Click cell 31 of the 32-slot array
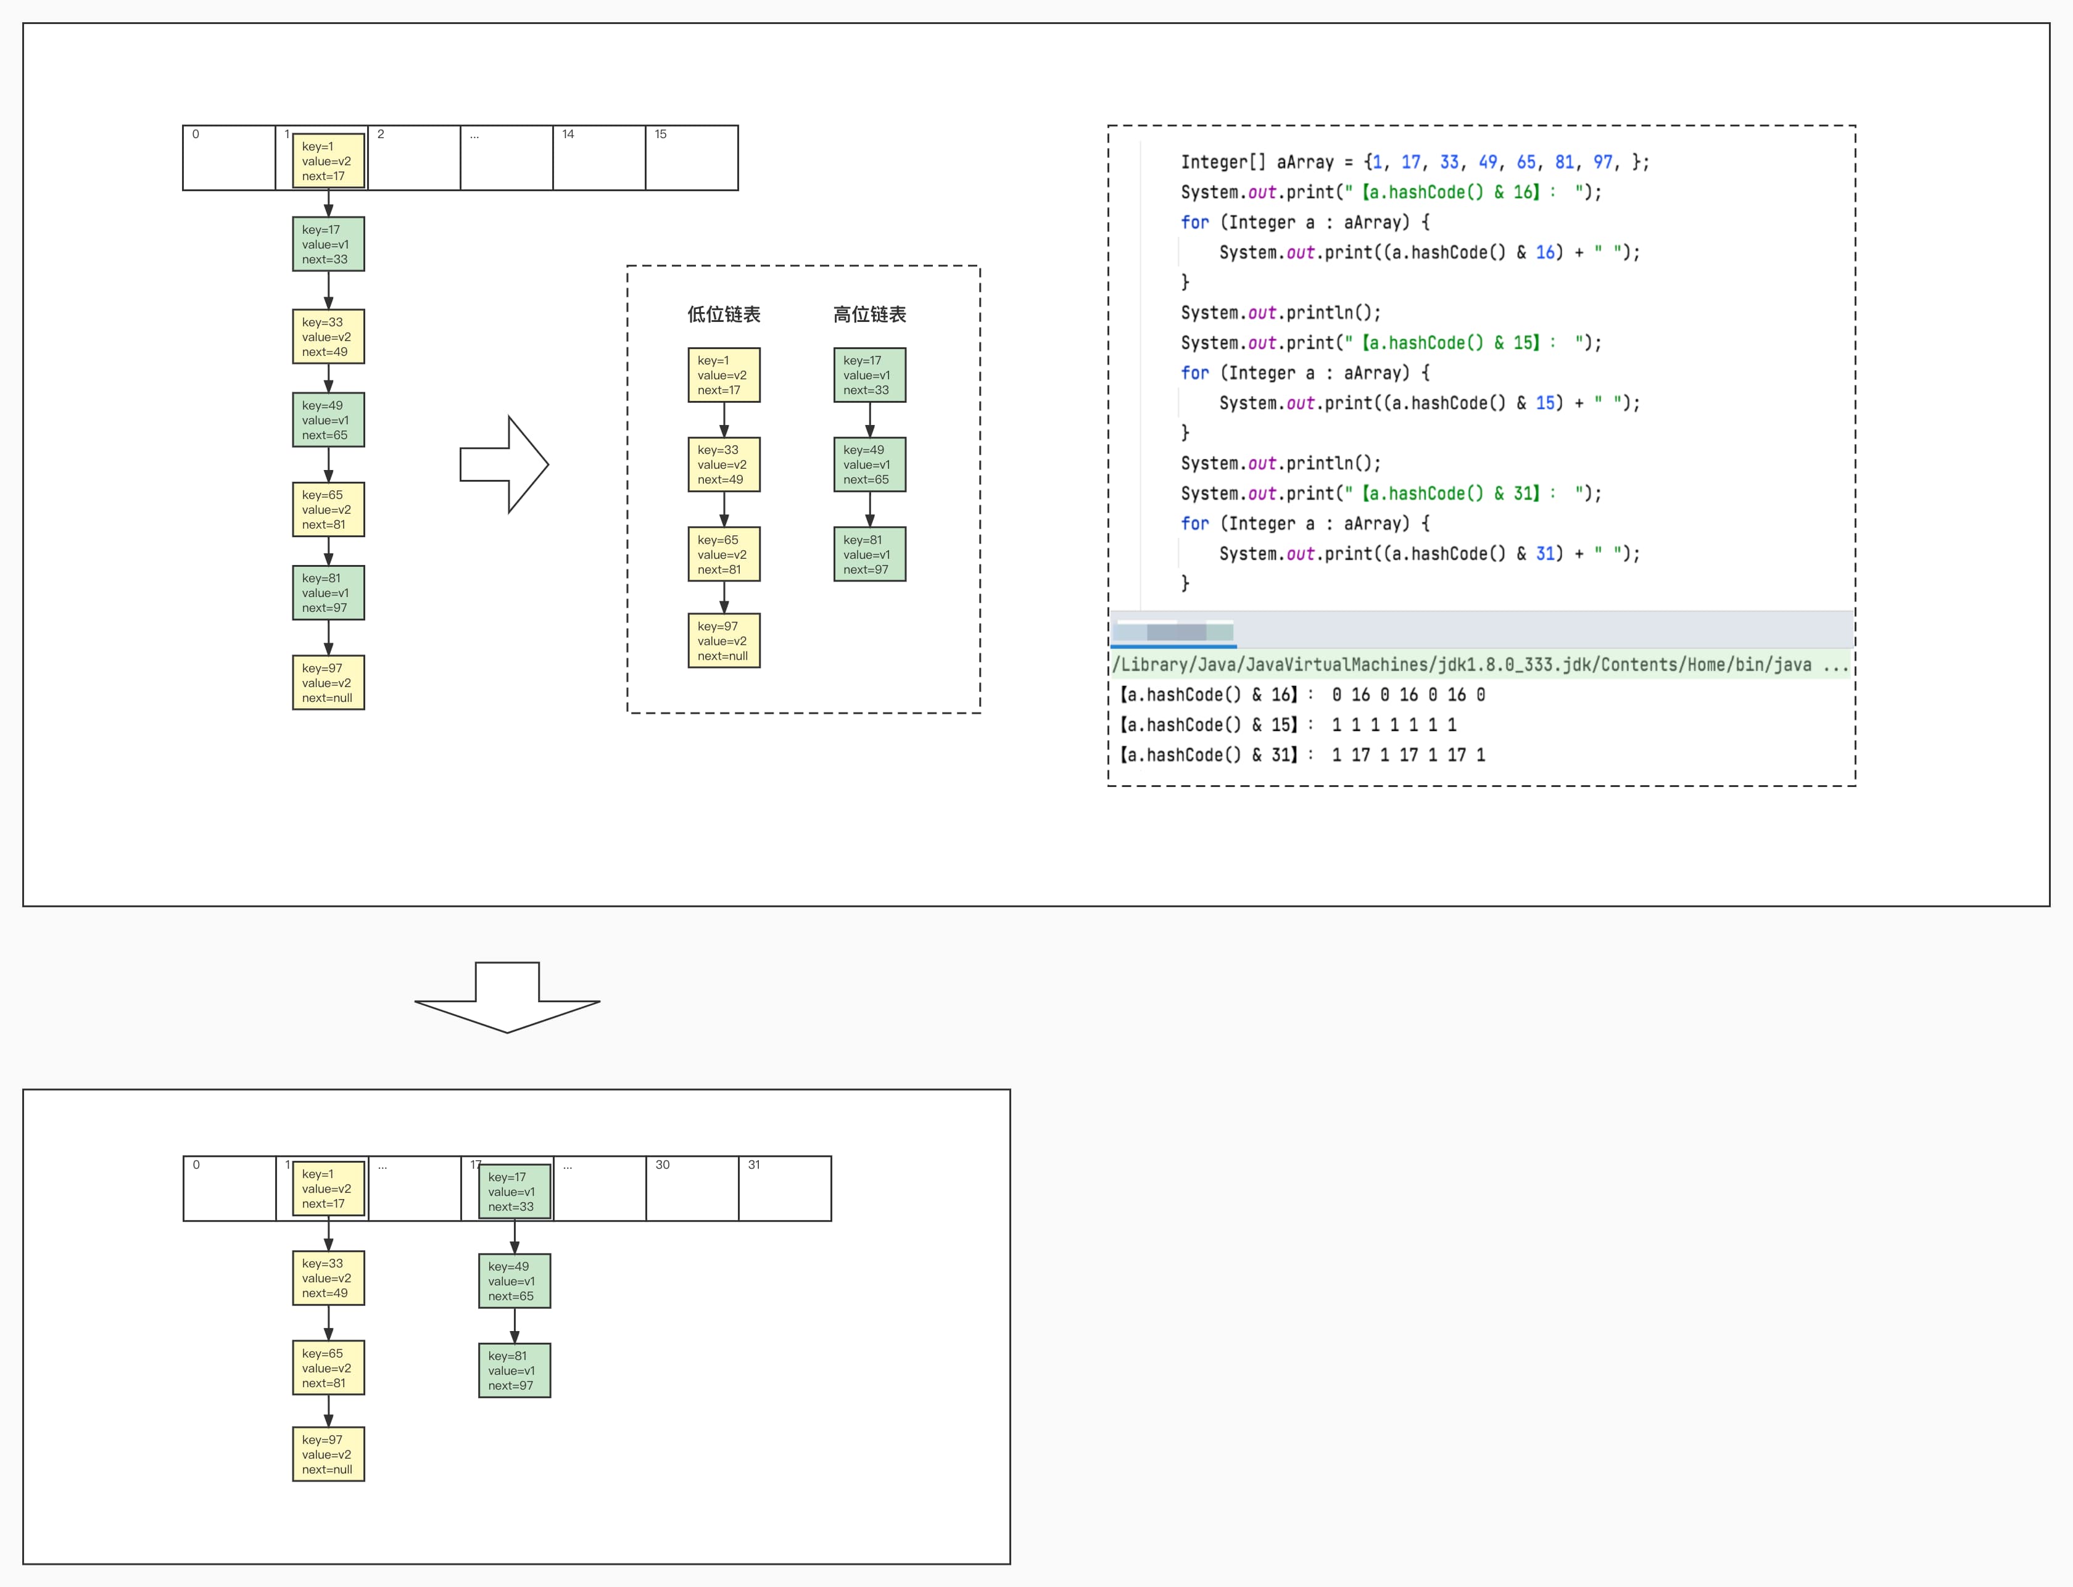This screenshot has width=2073, height=1587. [x=785, y=1189]
